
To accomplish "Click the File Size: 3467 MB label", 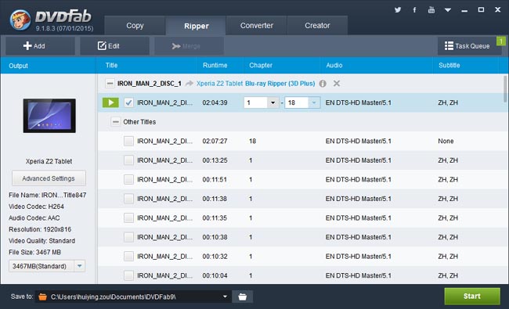I will (34, 252).
